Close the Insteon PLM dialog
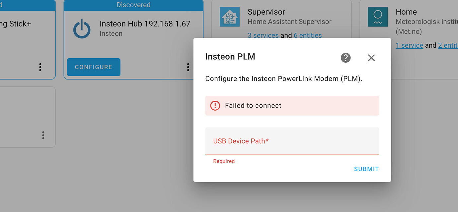The image size is (458, 212). pos(371,58)
